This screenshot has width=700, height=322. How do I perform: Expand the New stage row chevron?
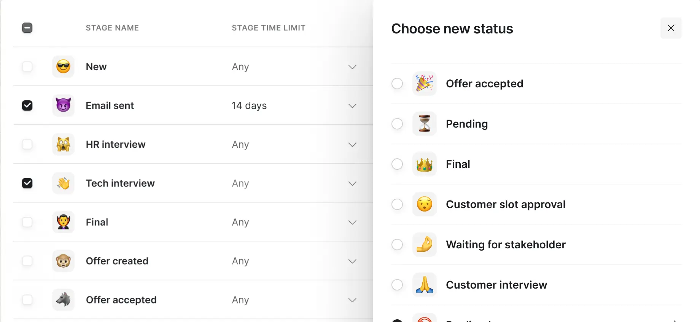coord(352,67)
